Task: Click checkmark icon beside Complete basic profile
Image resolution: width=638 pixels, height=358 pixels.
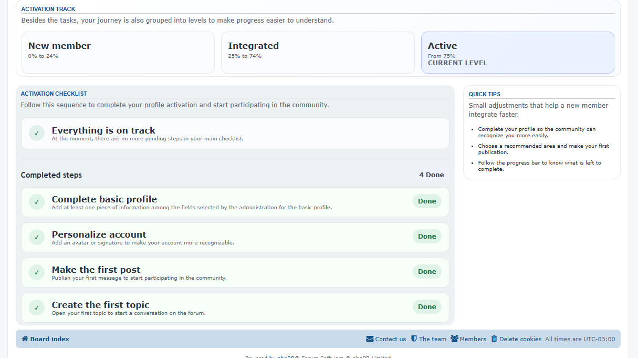Action: (x=37, y=202)
